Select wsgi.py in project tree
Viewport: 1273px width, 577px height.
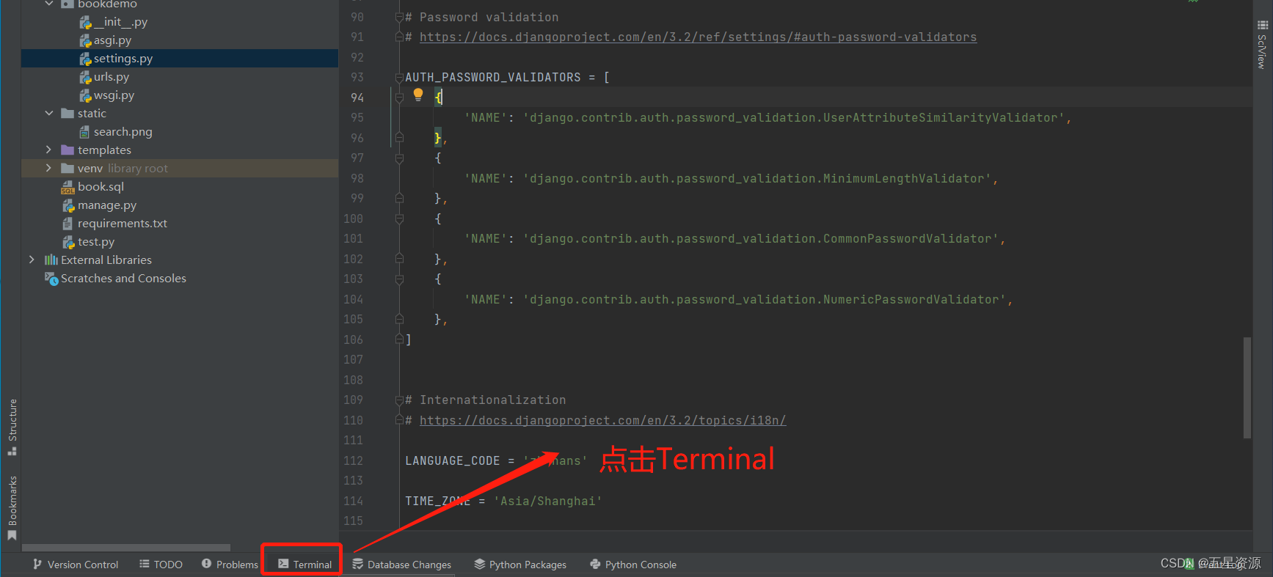(114, 95)
